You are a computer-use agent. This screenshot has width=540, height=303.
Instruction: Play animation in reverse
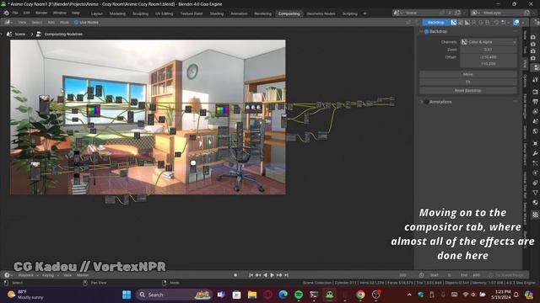tap(265, 275)
